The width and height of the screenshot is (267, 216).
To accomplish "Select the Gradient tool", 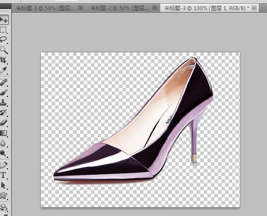I will click(x=4, y=132).
